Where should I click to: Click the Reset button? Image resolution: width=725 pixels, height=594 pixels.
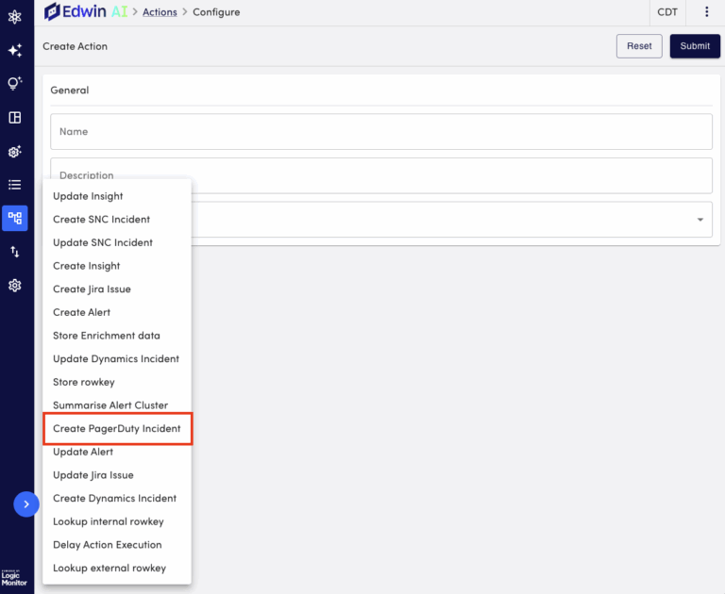pyautogui.click(x=639, y=46)
